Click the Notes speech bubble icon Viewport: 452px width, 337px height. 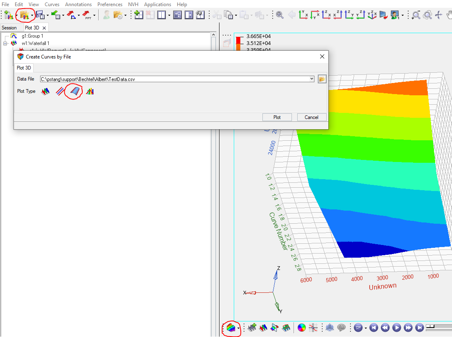[341, 328]
